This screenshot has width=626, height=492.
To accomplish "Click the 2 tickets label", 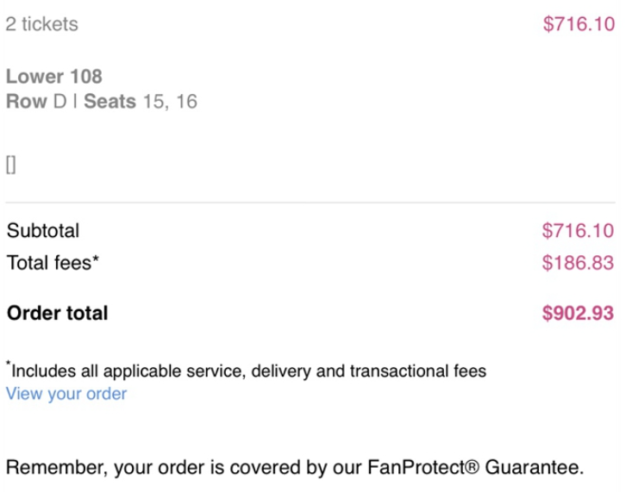I will point(41,24).
